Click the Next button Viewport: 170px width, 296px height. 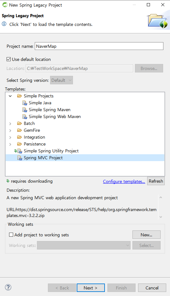[x=91, y=288]
